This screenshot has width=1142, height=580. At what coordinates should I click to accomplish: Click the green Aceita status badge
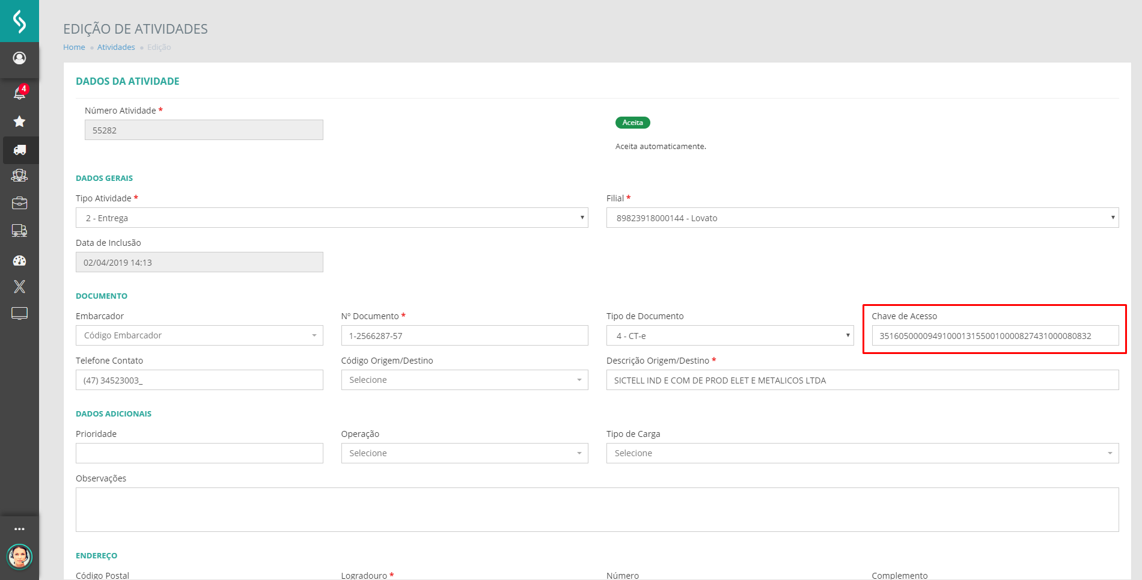632,123
